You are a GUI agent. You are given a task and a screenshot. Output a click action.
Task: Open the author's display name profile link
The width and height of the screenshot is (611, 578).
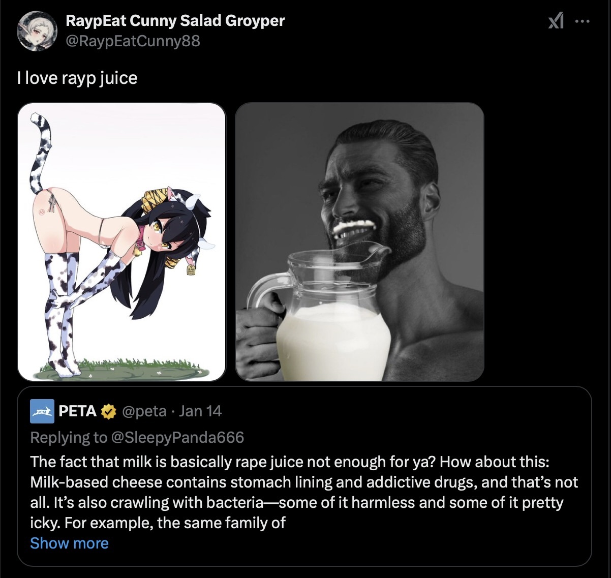coord(175,21)
